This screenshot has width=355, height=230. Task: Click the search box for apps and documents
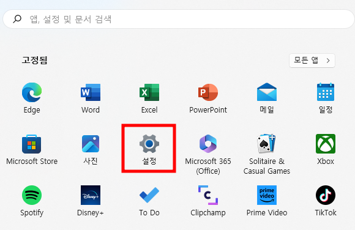[178, 19]
